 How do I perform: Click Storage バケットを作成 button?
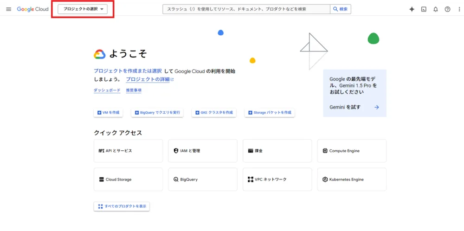pos(270,113)
